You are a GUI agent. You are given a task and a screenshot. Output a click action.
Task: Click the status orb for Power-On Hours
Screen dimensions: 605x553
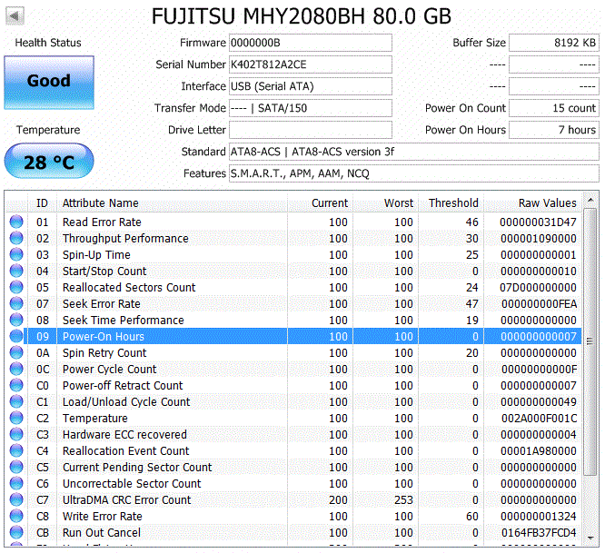(16, 336)
